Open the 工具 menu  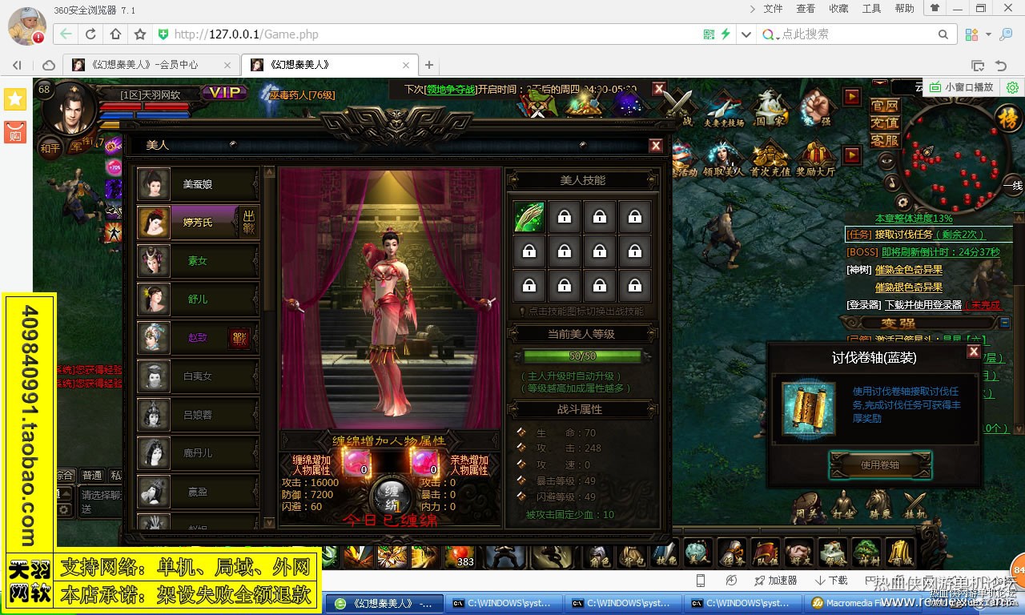tap(871, 9)
